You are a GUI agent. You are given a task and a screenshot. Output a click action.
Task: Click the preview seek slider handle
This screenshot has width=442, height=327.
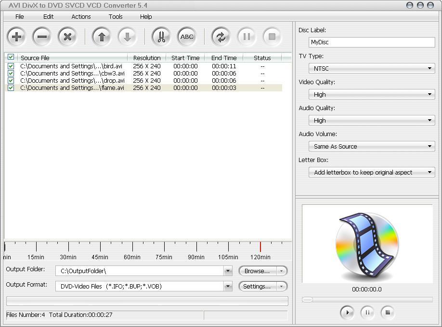307,300
